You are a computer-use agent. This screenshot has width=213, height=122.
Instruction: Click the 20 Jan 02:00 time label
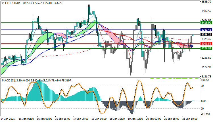click(x=154, y=119)
